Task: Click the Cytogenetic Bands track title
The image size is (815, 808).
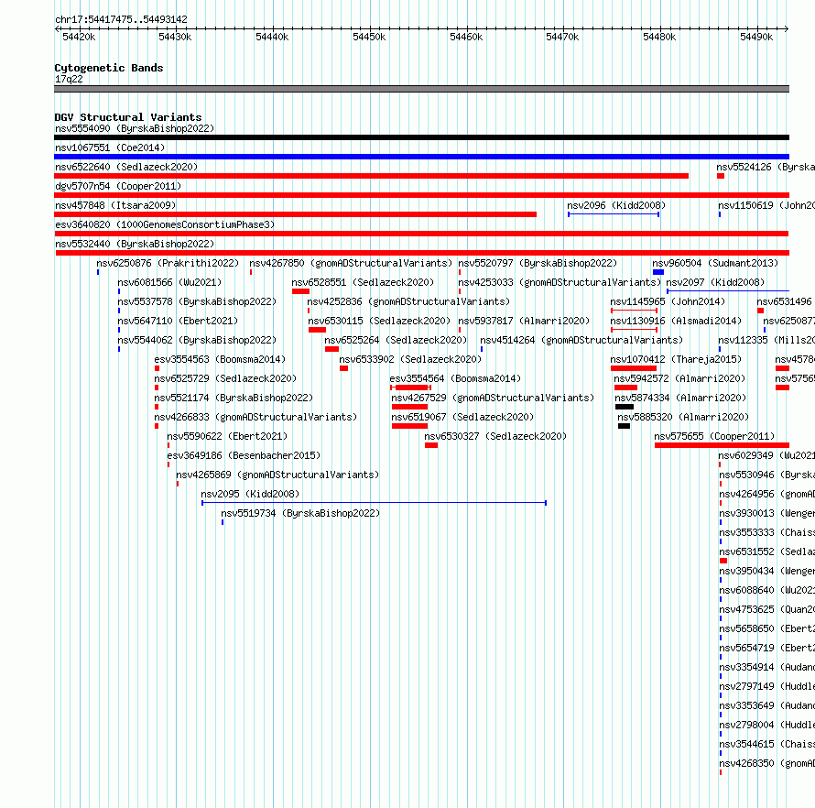Action: click(x=109, y=68)
